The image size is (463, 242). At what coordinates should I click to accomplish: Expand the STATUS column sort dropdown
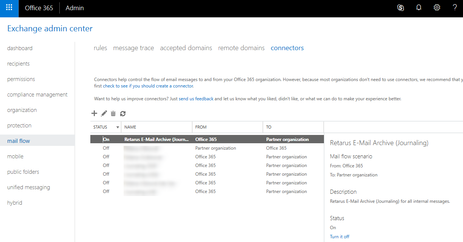(x=118, y=127)
